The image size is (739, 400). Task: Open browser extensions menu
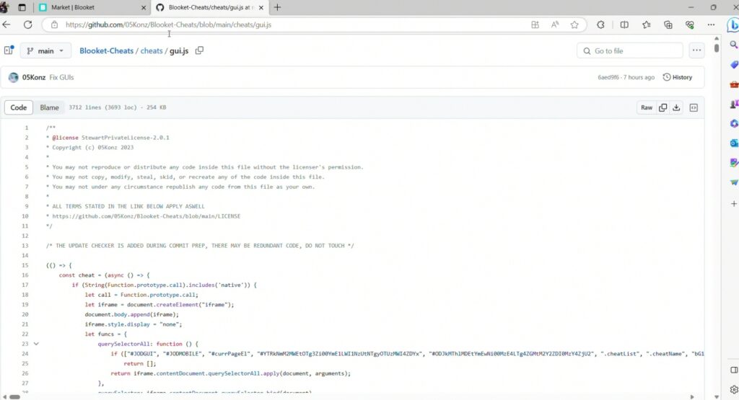600,25
